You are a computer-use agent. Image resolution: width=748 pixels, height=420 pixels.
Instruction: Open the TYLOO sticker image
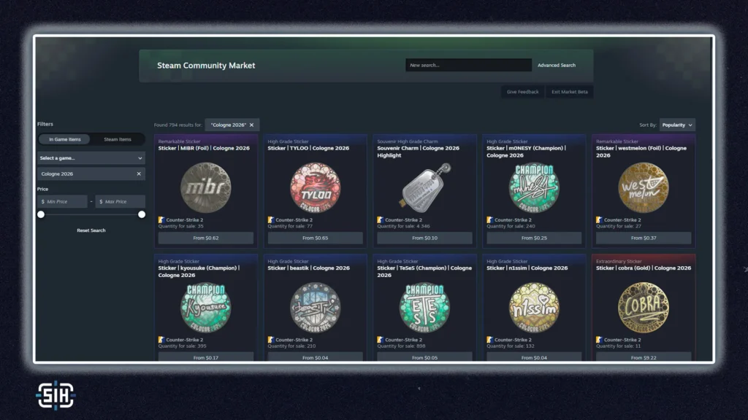pos(315,187)
